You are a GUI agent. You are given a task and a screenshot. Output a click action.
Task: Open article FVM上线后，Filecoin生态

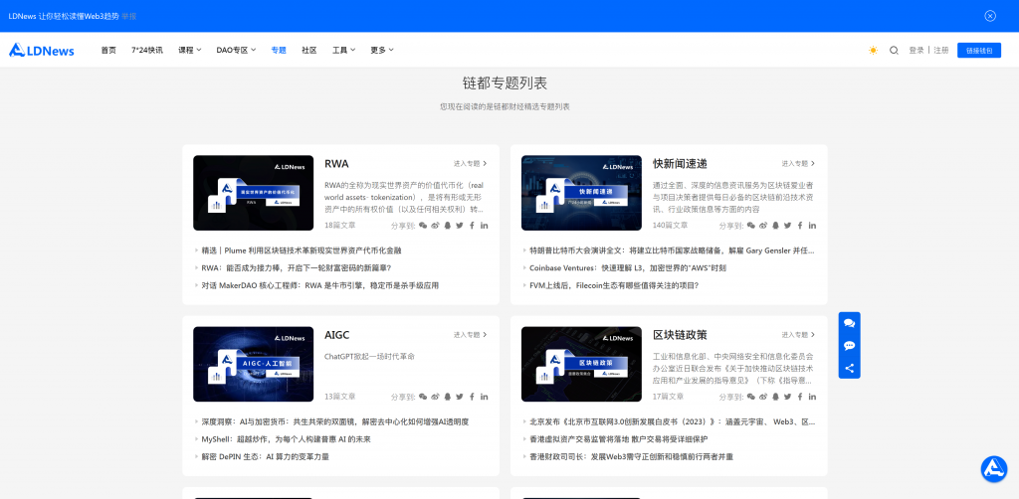coord(614,285)
